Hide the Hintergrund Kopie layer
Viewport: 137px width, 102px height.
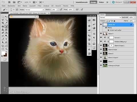pyautogui.click(x=101, y=65)
